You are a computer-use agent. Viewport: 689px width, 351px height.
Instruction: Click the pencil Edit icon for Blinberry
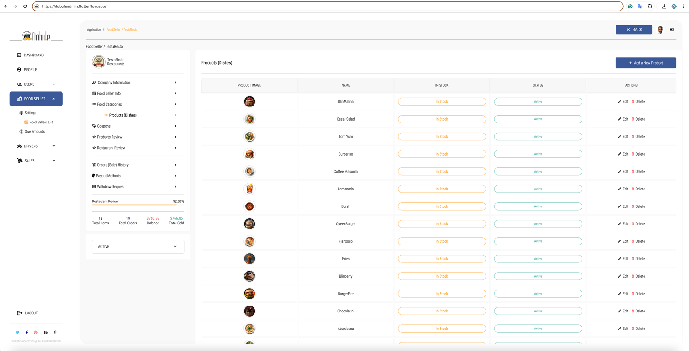point(619,276)
